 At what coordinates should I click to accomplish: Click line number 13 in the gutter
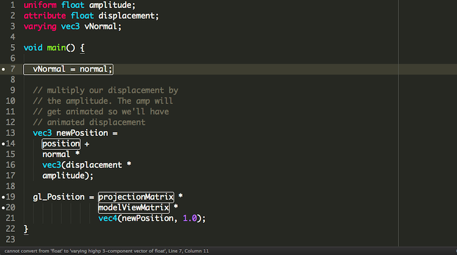pos(11,133)
